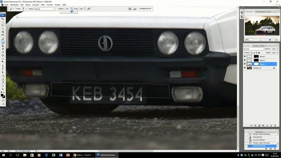The image size is (281, 158).
Task: Open the layer blend mode dropdown in Ebenen panel
Action: (254, 49)
